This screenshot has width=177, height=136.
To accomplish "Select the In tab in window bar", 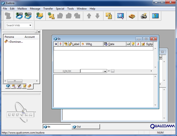I will (57, 127).
